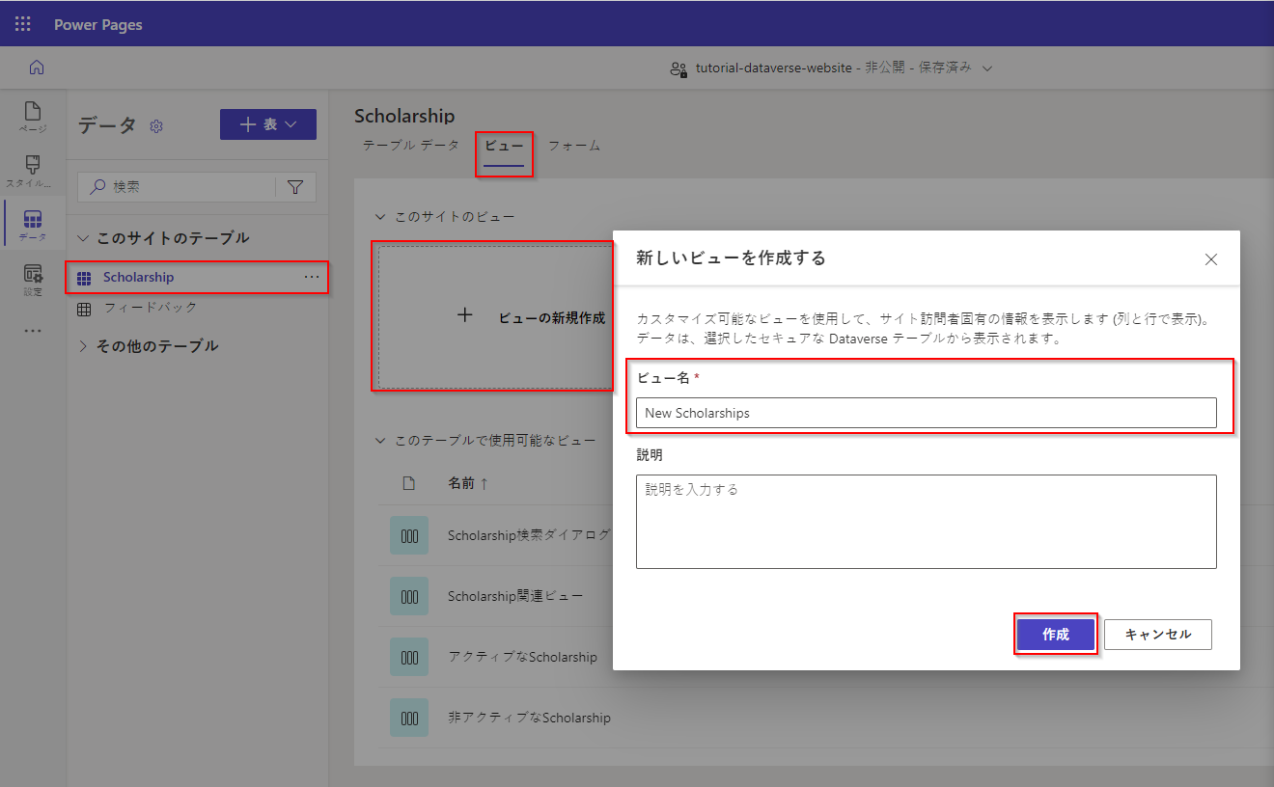Image resolution: width=1274 pixels, height=787 pixels.
Task: Click the filter icon beside the search box
Action: click(295, 186)
